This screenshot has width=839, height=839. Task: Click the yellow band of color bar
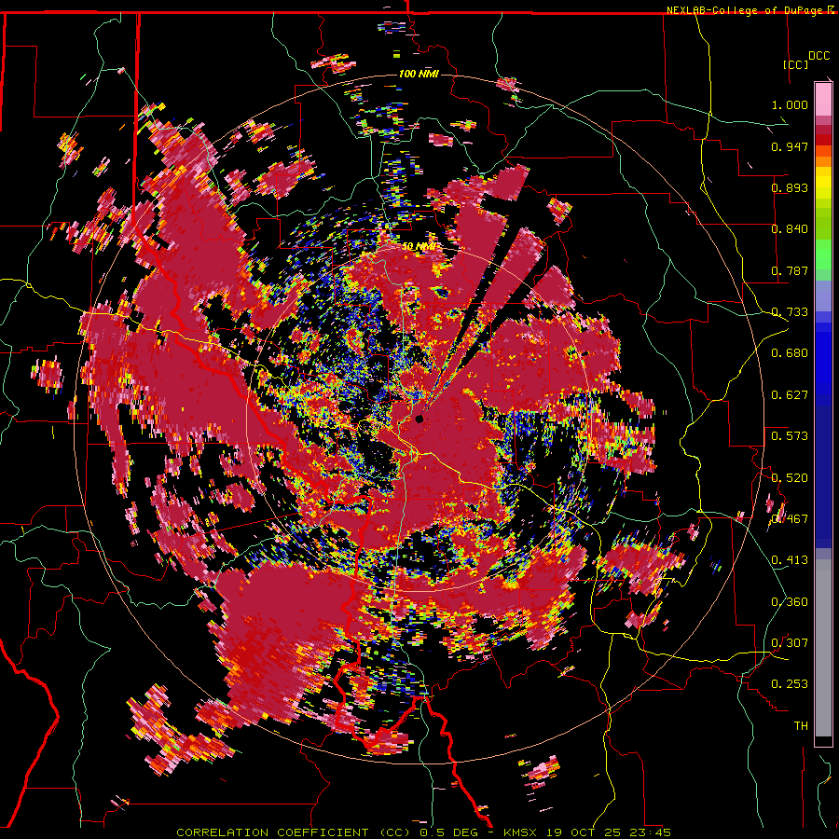tap(823, 183)
